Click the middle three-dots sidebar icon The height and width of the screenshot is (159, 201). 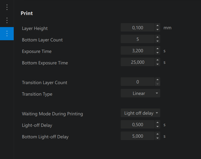tap(7, 20)
